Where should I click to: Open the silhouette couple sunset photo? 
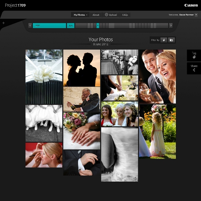coord(81,68)
